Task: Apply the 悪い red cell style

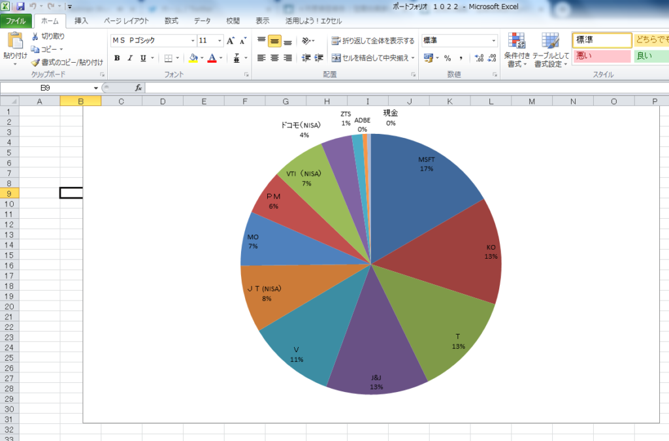Action: [x=602, y=56]
